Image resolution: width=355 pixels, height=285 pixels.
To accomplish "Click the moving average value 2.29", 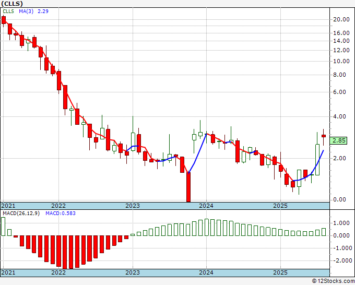I will [x=43, y=11].
